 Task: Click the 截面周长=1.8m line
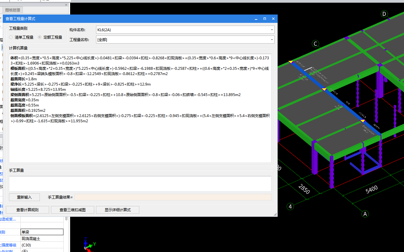[x=23, y=79]
